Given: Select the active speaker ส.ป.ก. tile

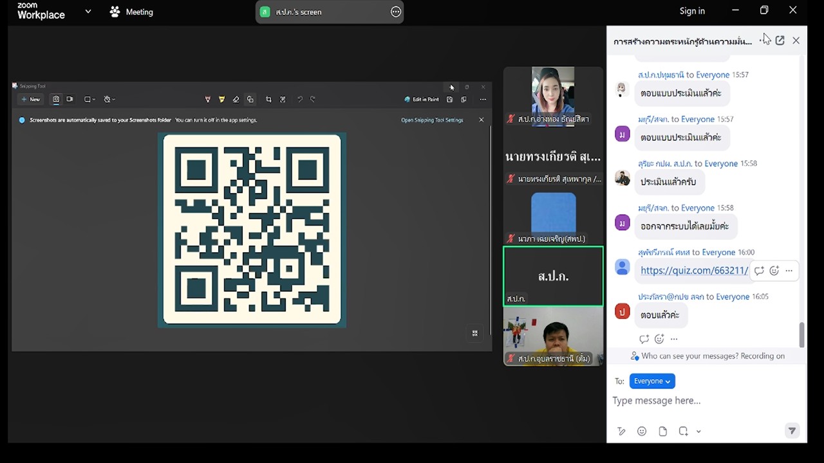Looking at the screenshot, I should tap(553, 276).
